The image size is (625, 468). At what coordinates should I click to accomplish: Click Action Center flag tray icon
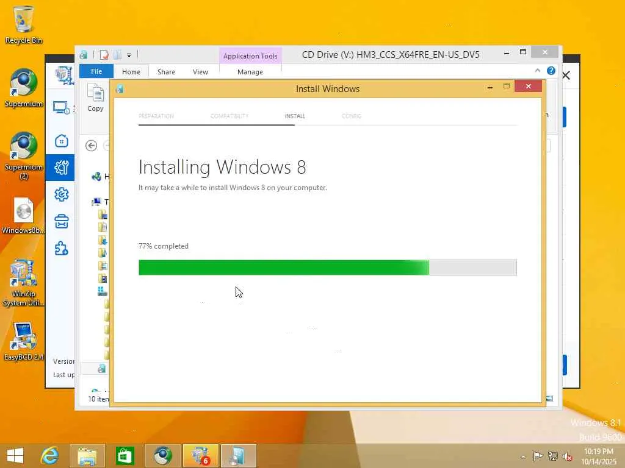point(538,456)
